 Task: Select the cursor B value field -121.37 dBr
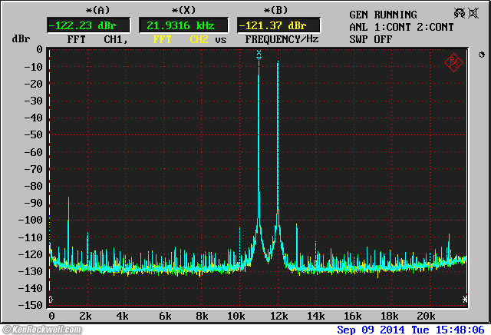pyautogui.click(x=277, y=25)
